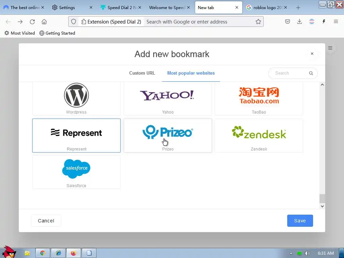
Task: Open Internet Explorer from the taskbar
Action: pyautogui.click(x=58, y=253)
